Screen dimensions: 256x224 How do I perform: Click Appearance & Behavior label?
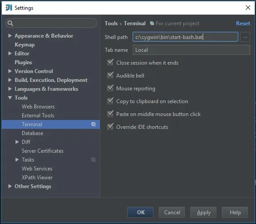point(44,36)
